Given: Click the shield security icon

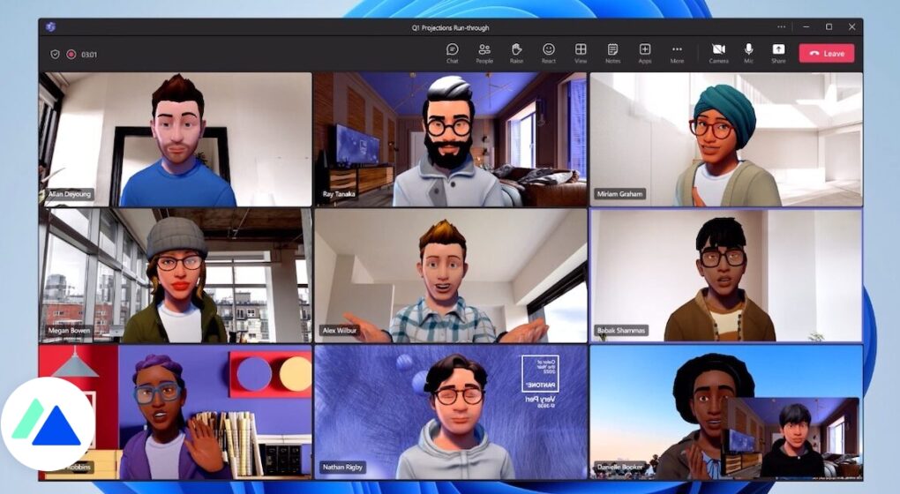Looking at the screenshot, I should [55, 55].
